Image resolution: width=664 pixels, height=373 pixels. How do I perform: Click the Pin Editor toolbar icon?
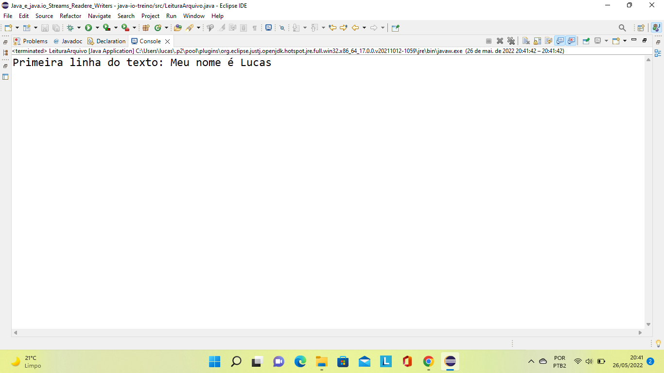(395, 28)
